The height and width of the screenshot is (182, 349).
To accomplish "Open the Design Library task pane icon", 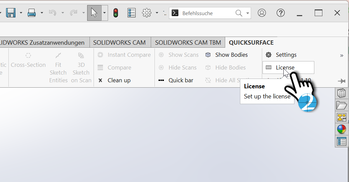I will coord(342,93).
